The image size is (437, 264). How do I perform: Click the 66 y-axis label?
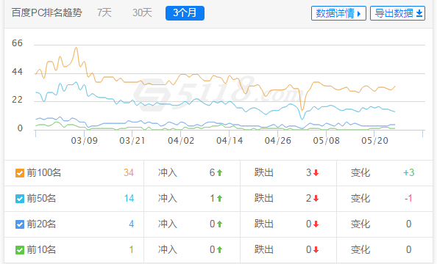[17, 43]
